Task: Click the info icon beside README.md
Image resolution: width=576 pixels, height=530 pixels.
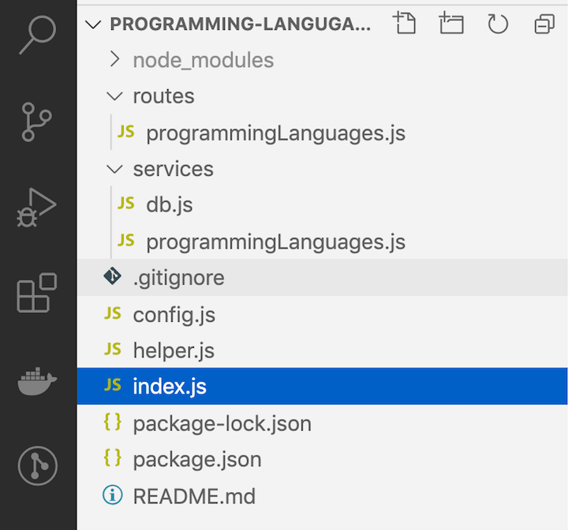Action: coord(112,495)
